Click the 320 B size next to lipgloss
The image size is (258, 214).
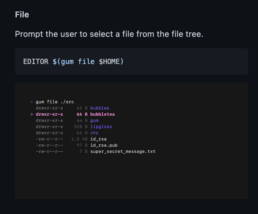[x=81, y=126]
